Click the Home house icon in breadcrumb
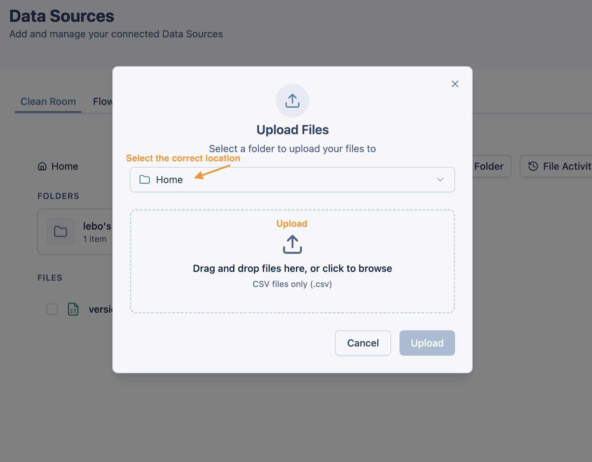This screenshot has height=462, width=592. tap(42, 166)
